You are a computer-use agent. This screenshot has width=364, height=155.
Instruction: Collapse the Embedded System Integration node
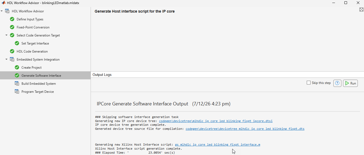(x=6, y=60)
